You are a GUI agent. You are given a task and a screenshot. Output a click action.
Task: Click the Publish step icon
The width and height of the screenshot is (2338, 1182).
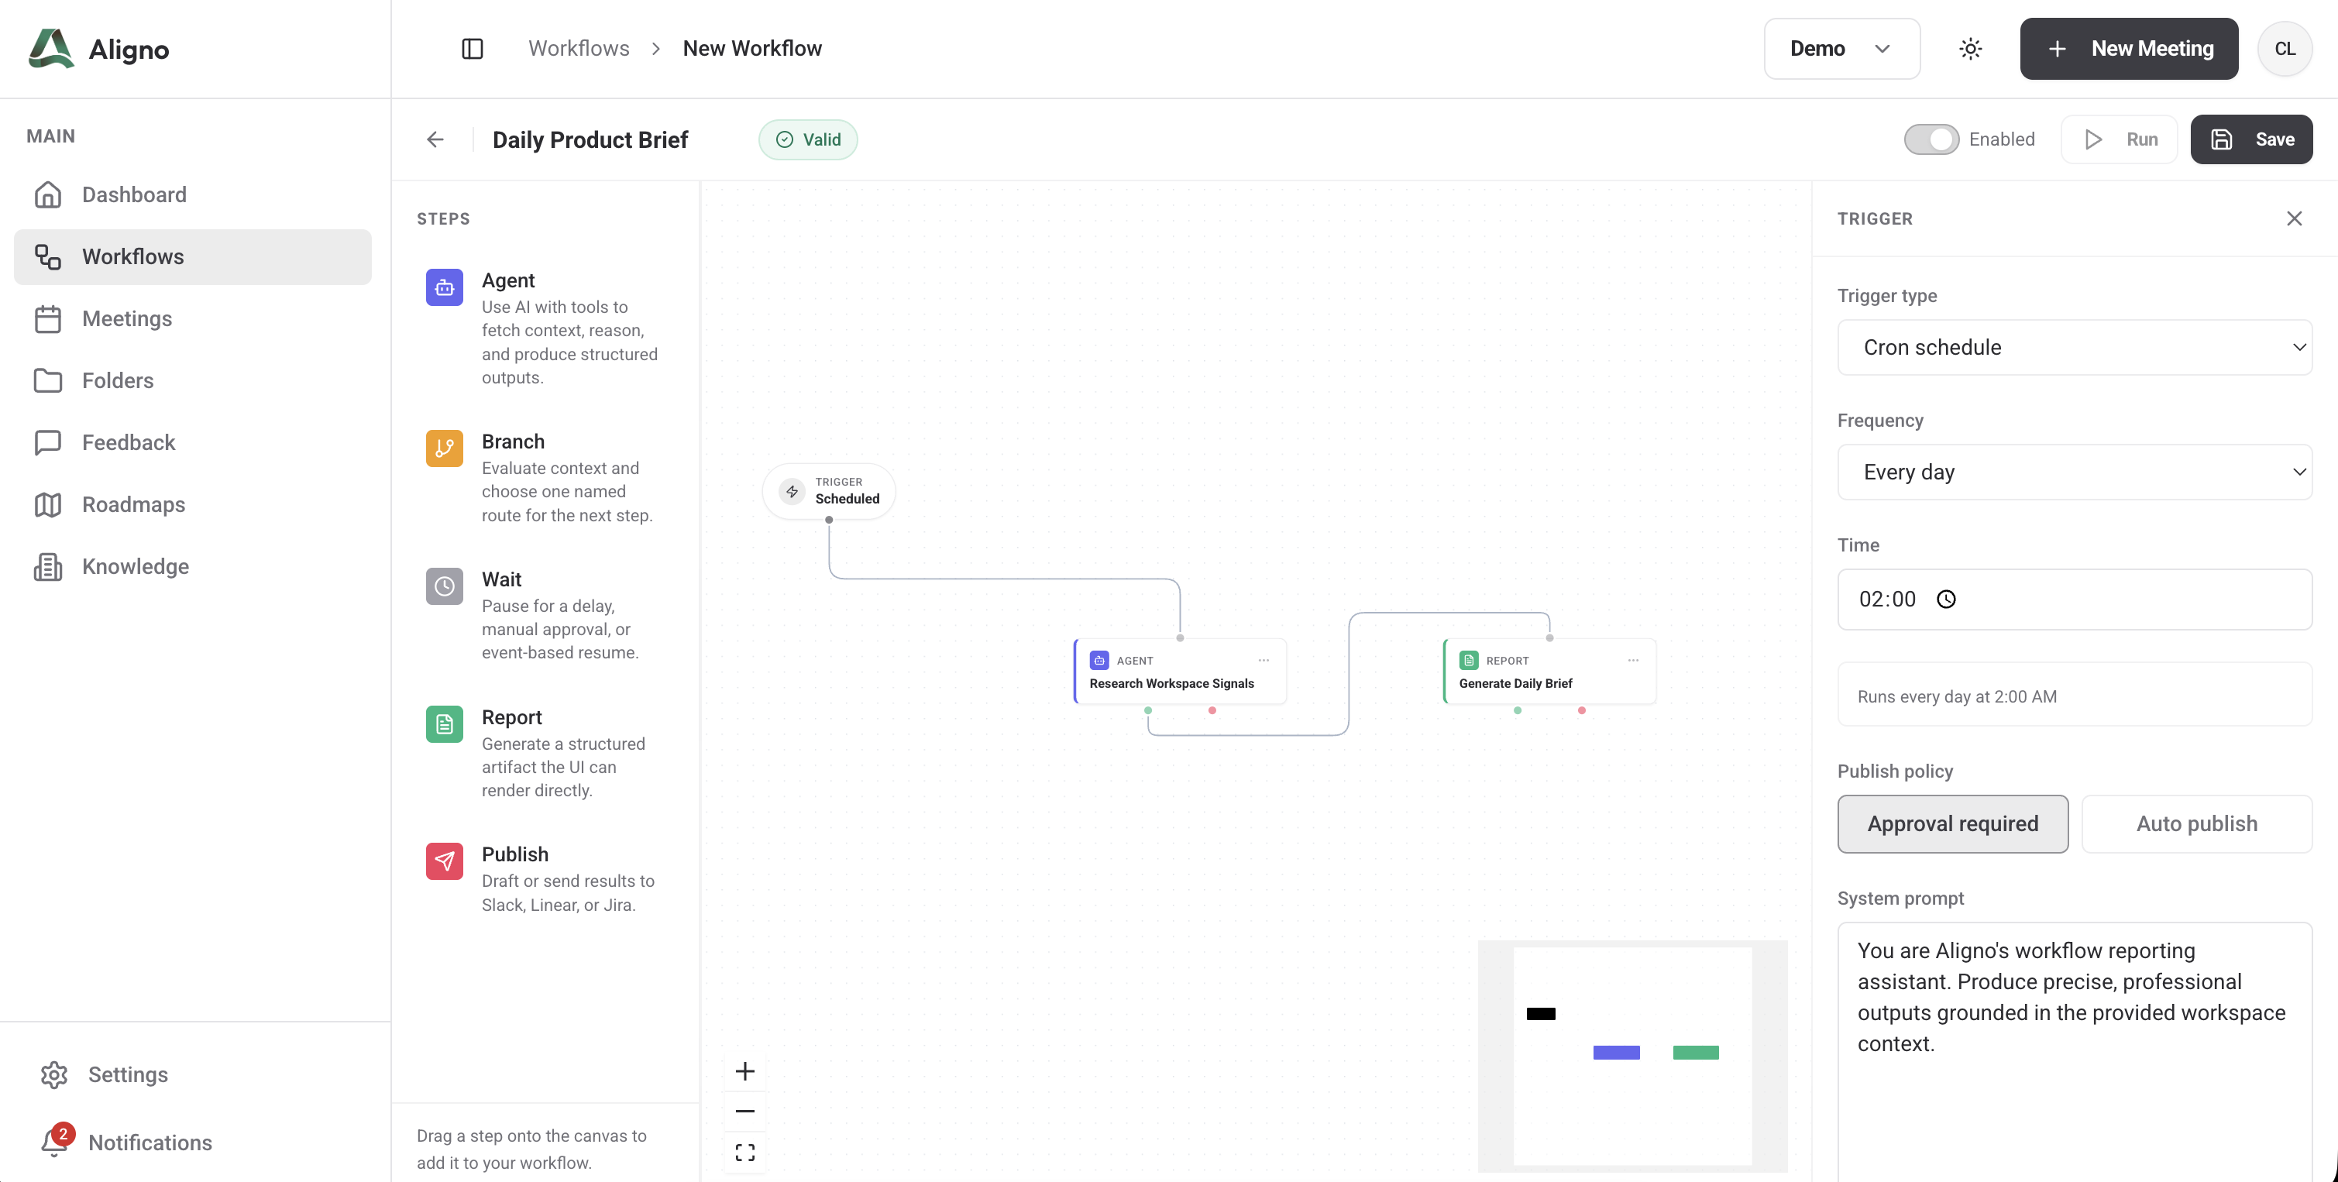pyautogui.click(x=444, y=861)
